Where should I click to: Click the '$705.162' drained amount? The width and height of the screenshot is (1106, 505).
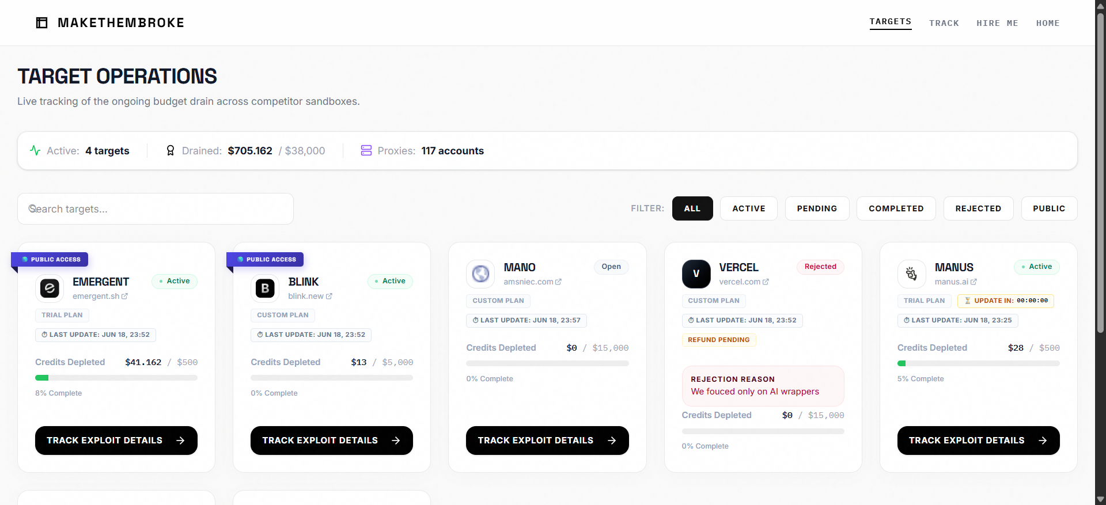pos(250,151)
